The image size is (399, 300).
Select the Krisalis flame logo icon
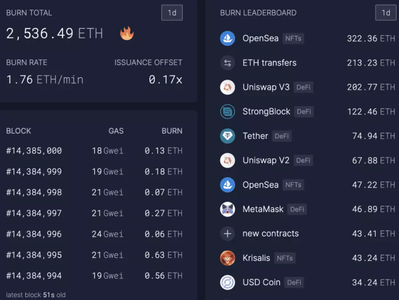coord(227,258)
